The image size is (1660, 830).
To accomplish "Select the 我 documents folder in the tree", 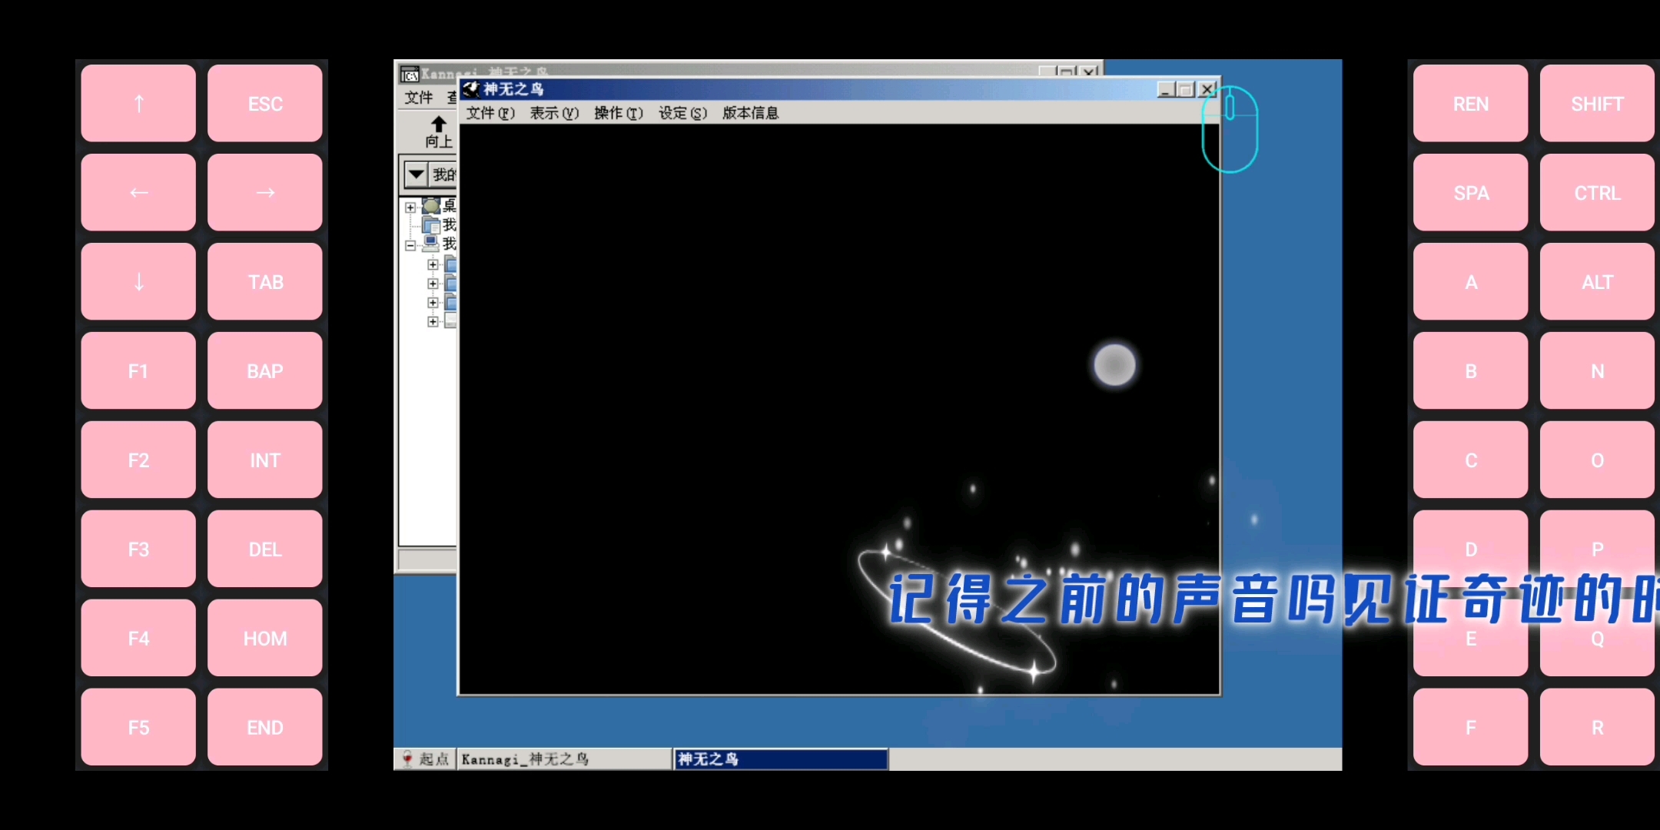I will click(x=431, y=225).
